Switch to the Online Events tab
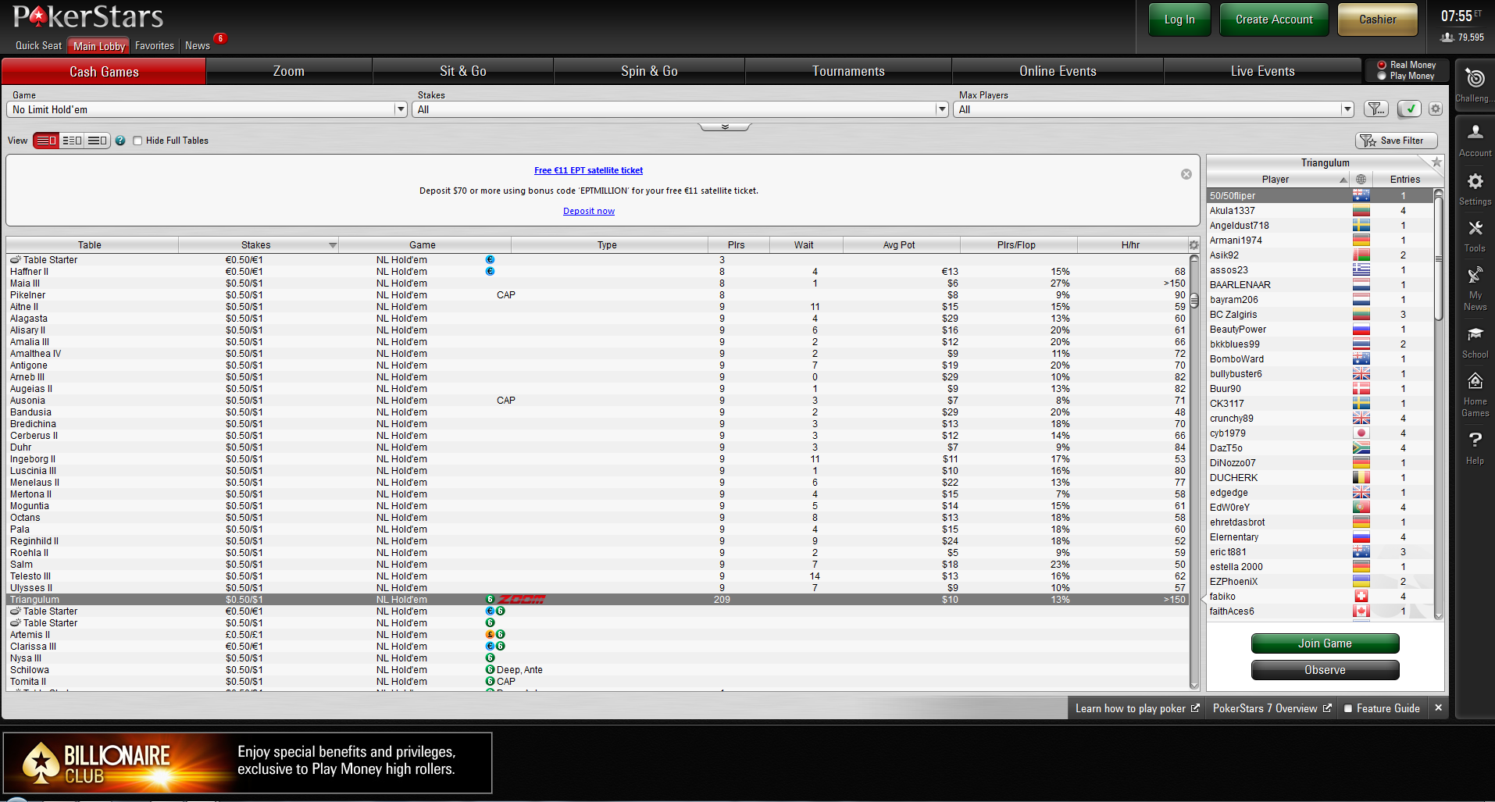The height and width of the screenshot is (802, 1495). click(x=1058, y=72)
